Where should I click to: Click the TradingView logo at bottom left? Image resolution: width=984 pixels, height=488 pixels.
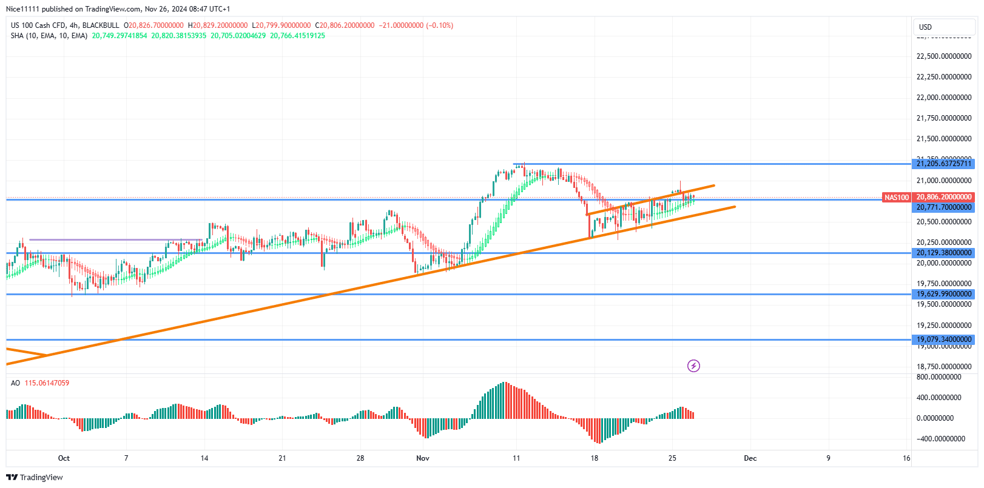point(35,477)
